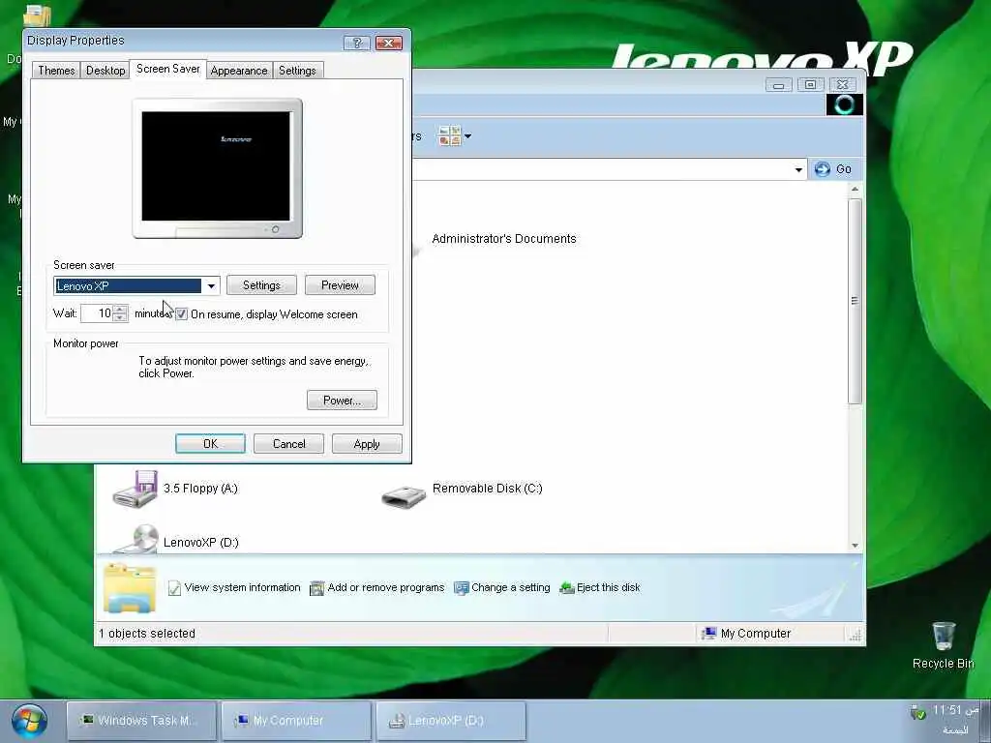Click the scrollbar down arrow in My Computer

855,546
